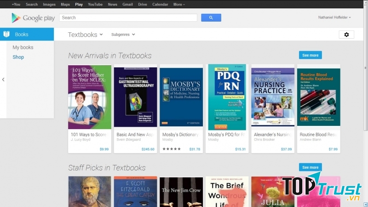The image size is (368, 207).
Task: Open YouTube in the top bar
Action: pyautogui.click(x=95, y=4)
